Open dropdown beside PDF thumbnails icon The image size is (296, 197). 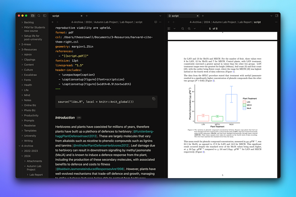pyautogui.click(x=174, y=29)
